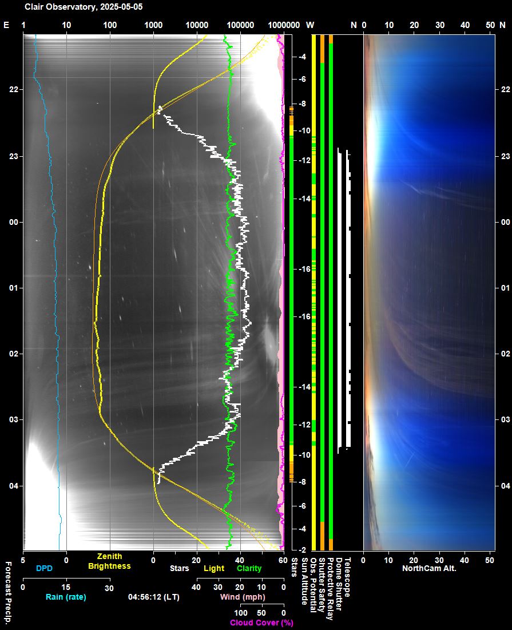
Task: Click the W direction marker
Action: [310, 25]
